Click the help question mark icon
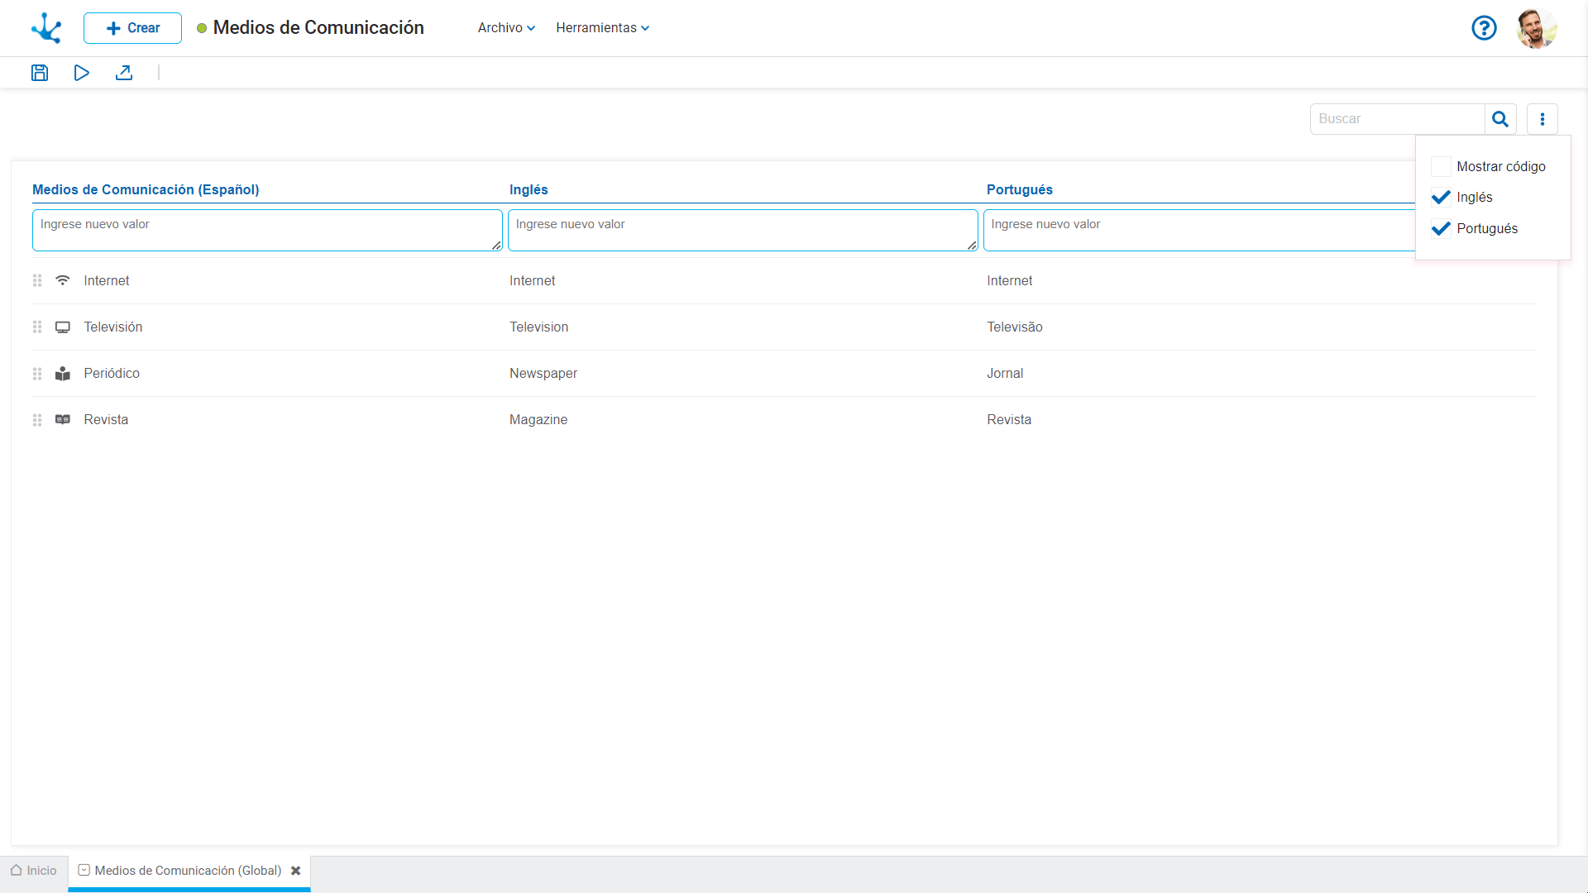Viewport: 1588px width, 893px height. pyautogui.click(x=1484, y=28)
